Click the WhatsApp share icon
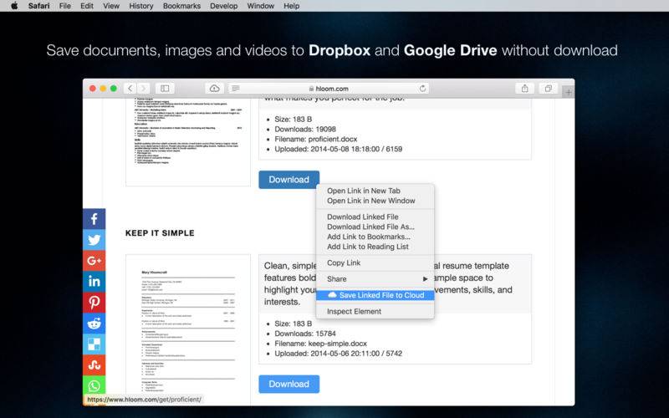 point(94,385)
